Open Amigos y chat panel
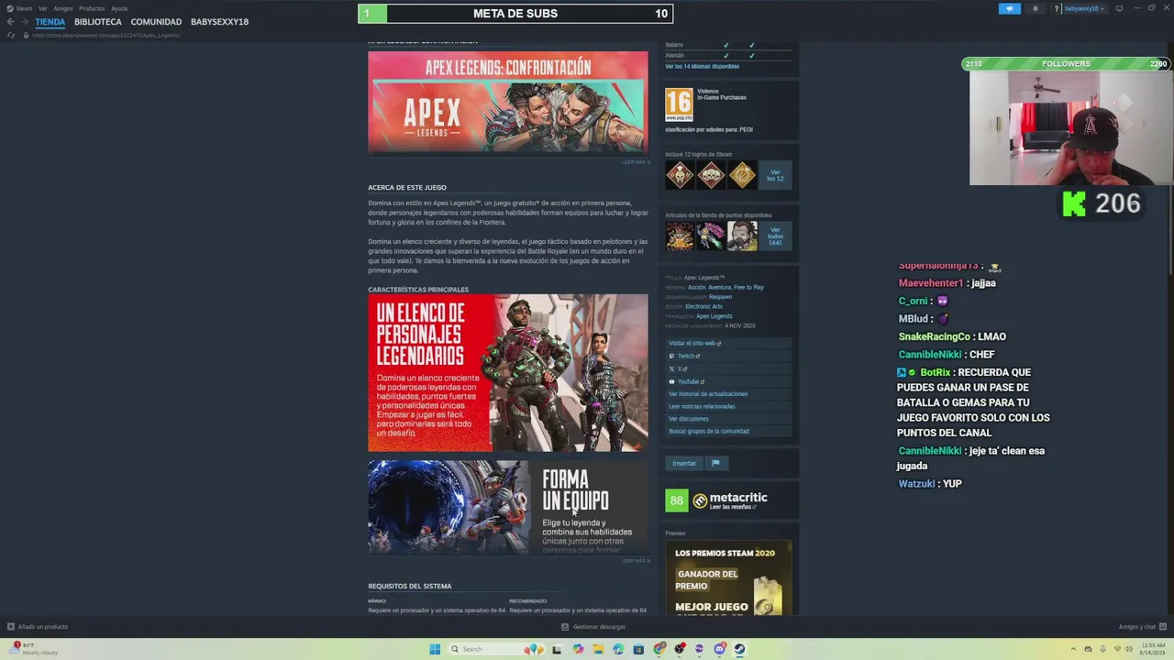The height and width of the screenshot is (660, 1174). 1142,627
